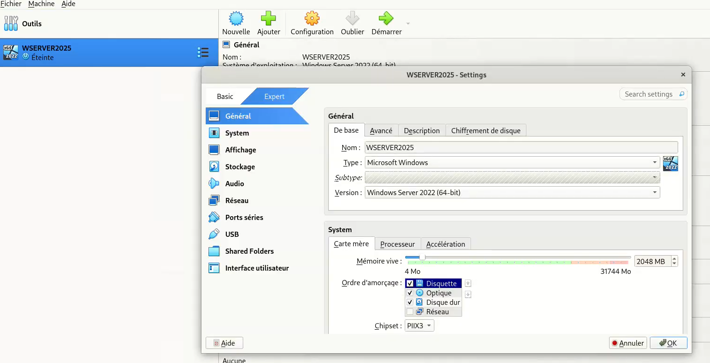The image size is (710, 363).
Task: Uncheck the Disquette boot option
Action: (410, 283)
